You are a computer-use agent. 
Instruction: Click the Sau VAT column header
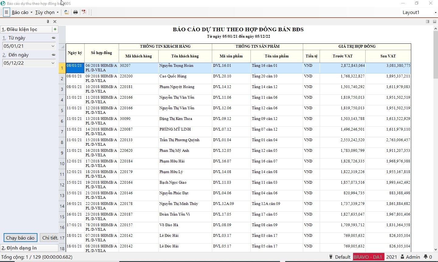[x=388, y=56]
